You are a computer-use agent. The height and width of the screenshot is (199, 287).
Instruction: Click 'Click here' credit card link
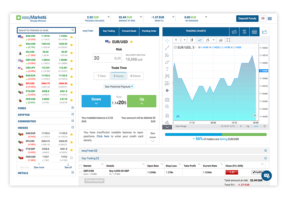pos(103,136)
